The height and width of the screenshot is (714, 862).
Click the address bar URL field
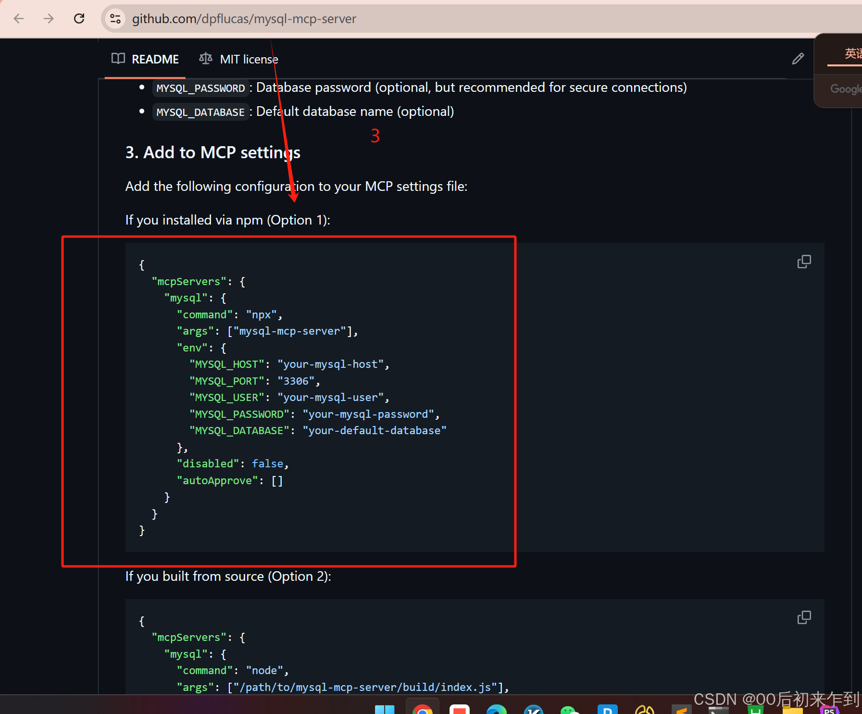point(244,18)
